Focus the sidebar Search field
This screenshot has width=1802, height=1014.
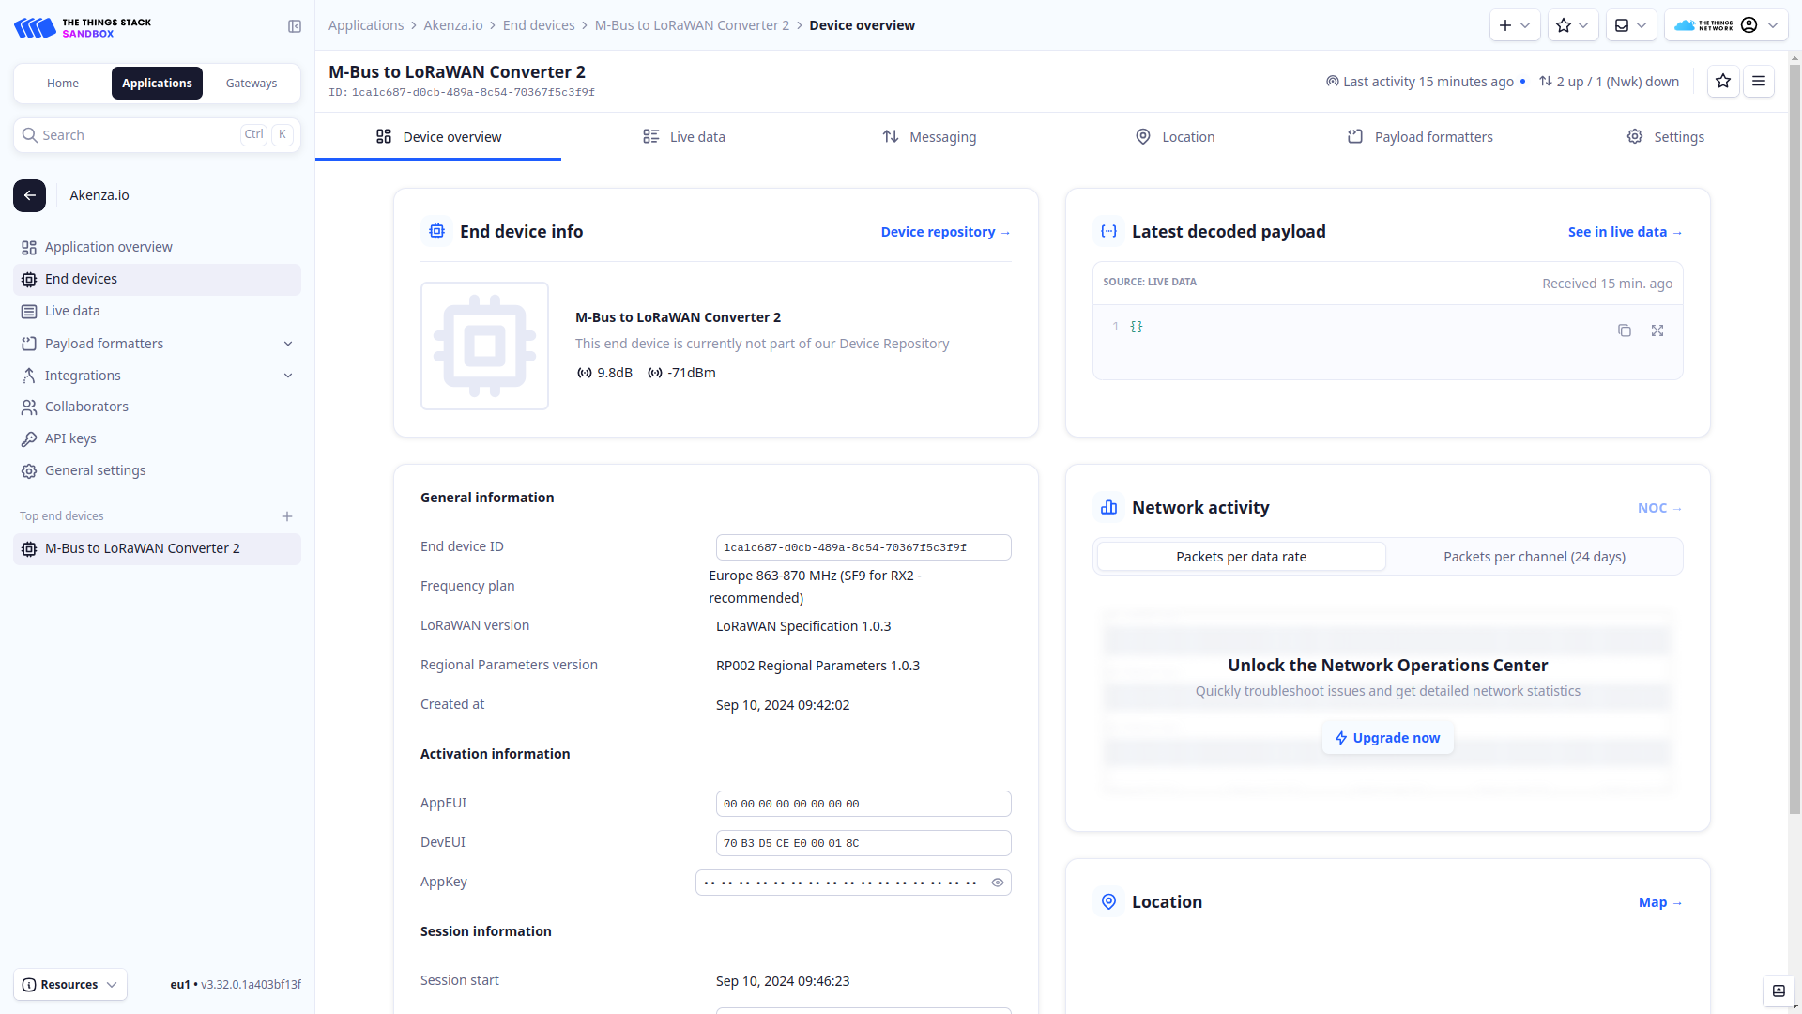[157, 135]
